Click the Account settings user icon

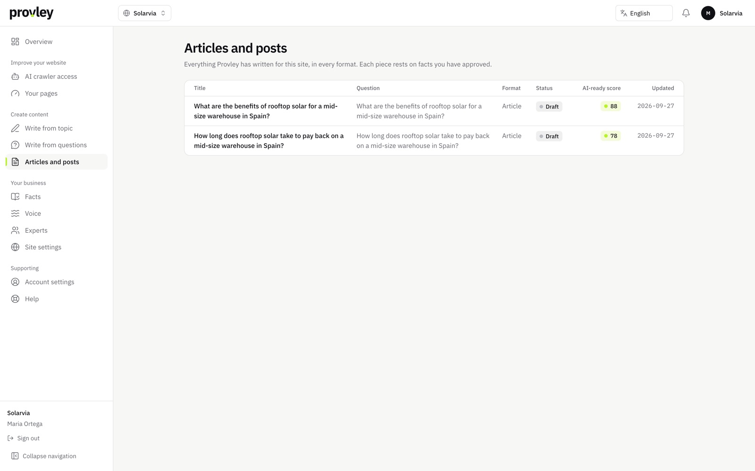click(x=15, y=282)
